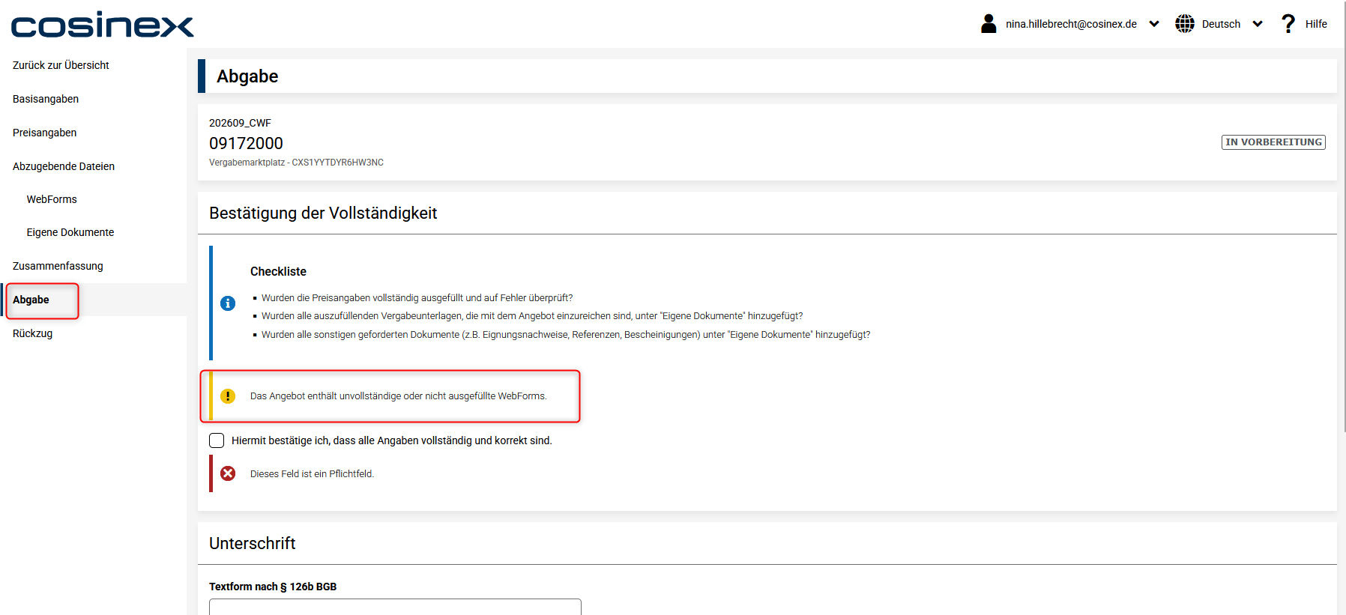Click the Textform nach § 126b BGB field

tap(395, 607)
